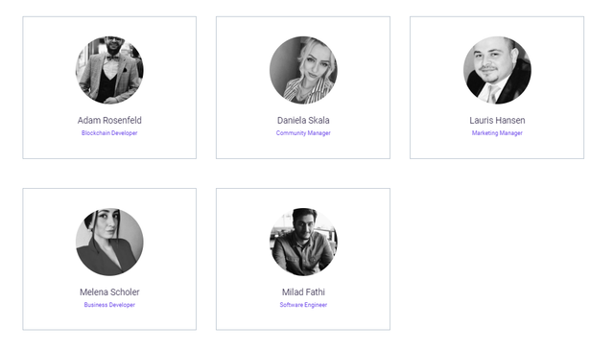The width and height of the screenshot is (614, 349).
Task: Select the Adam Rosenfeld team card
Action: coord(109,87)
